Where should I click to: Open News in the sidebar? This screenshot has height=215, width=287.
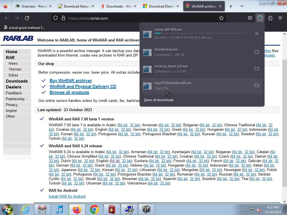point(13,64)
